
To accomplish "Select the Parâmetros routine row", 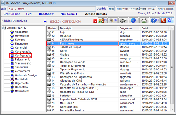I will [108, 43].
